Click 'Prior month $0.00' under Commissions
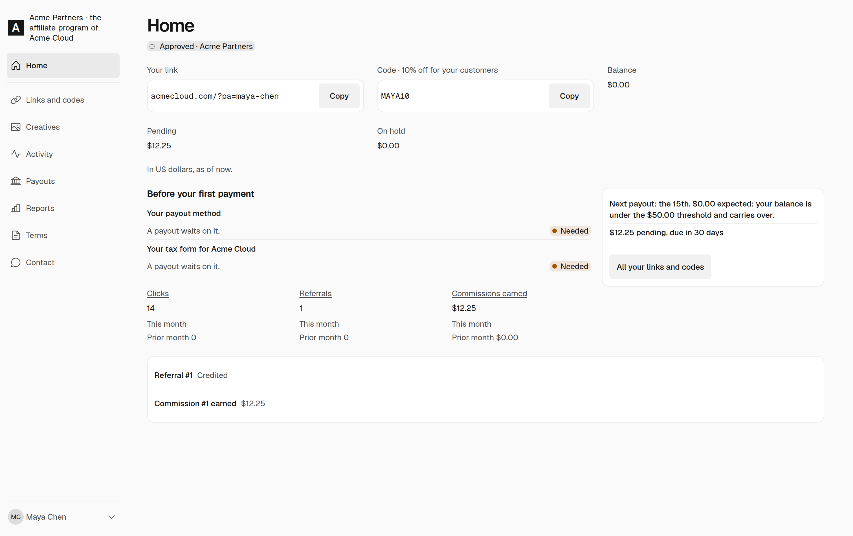The image size is (853, 536). pyautogui.click(x=485, y=338)
